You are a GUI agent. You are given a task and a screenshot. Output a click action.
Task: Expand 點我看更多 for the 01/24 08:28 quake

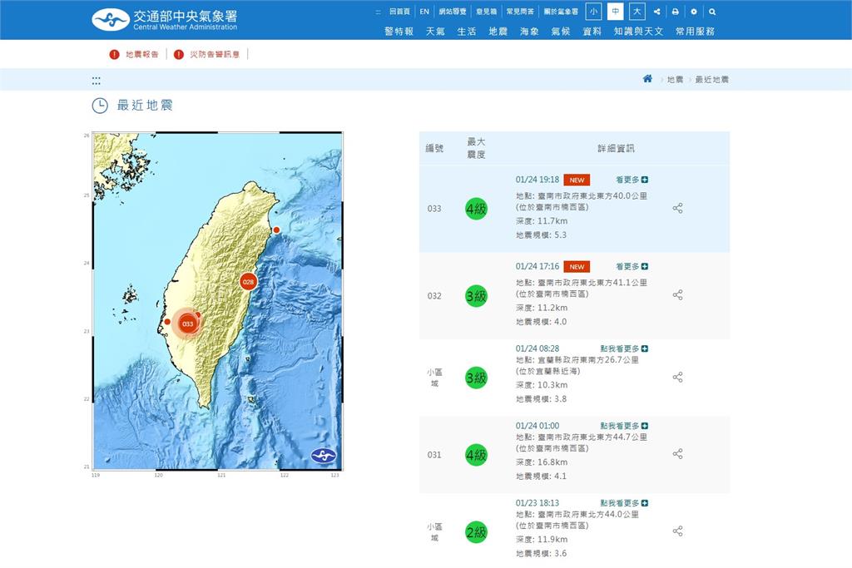click(x=624, y=348)
